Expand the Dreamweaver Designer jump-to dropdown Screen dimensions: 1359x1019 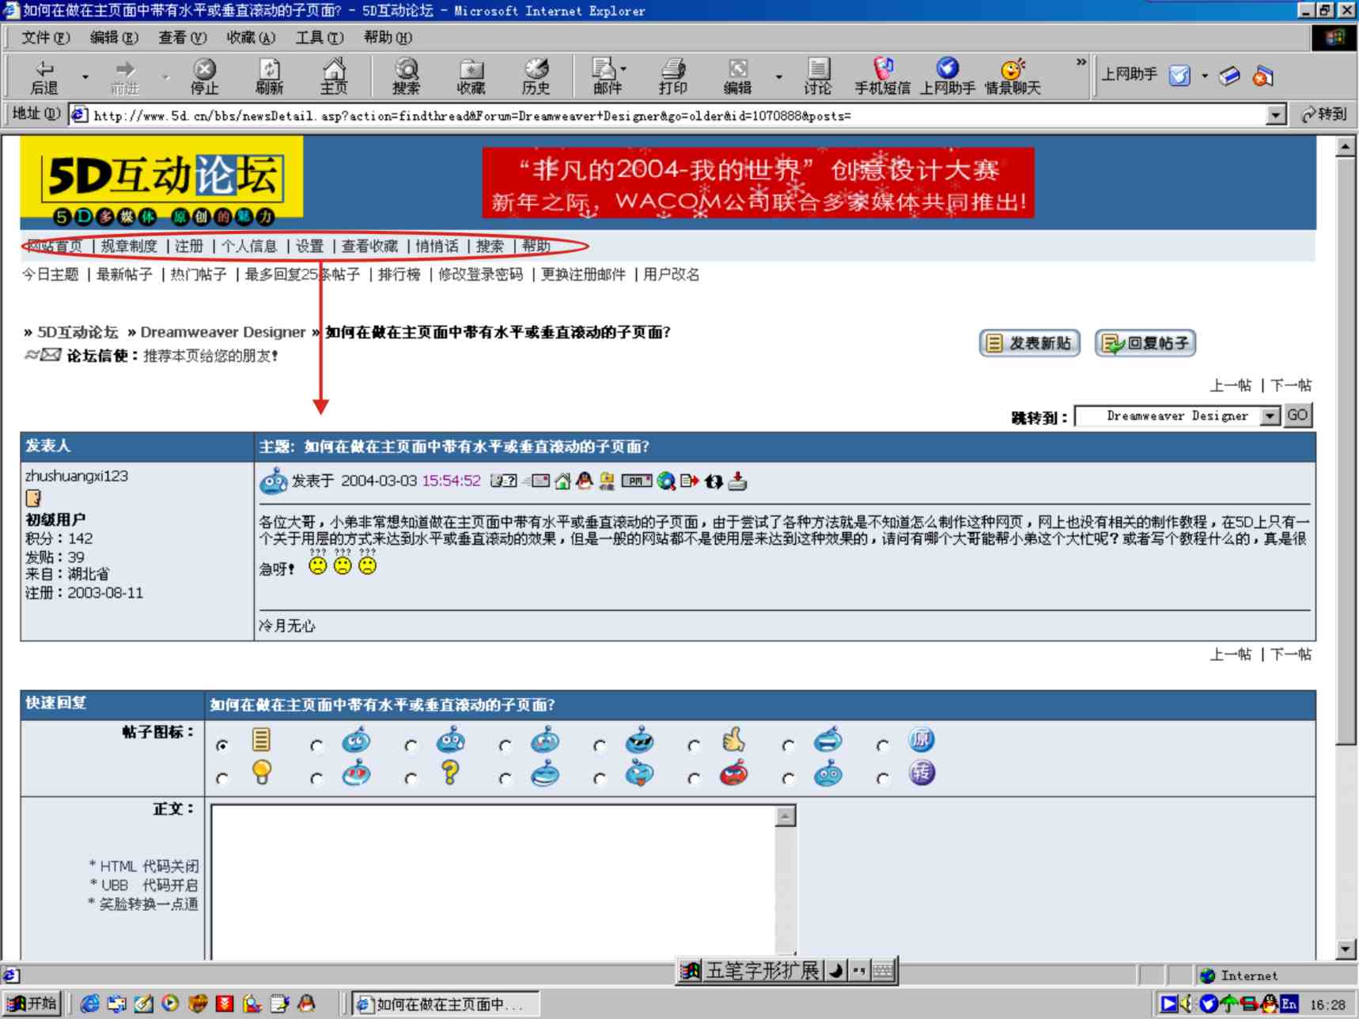click(x=1270, y=416)
